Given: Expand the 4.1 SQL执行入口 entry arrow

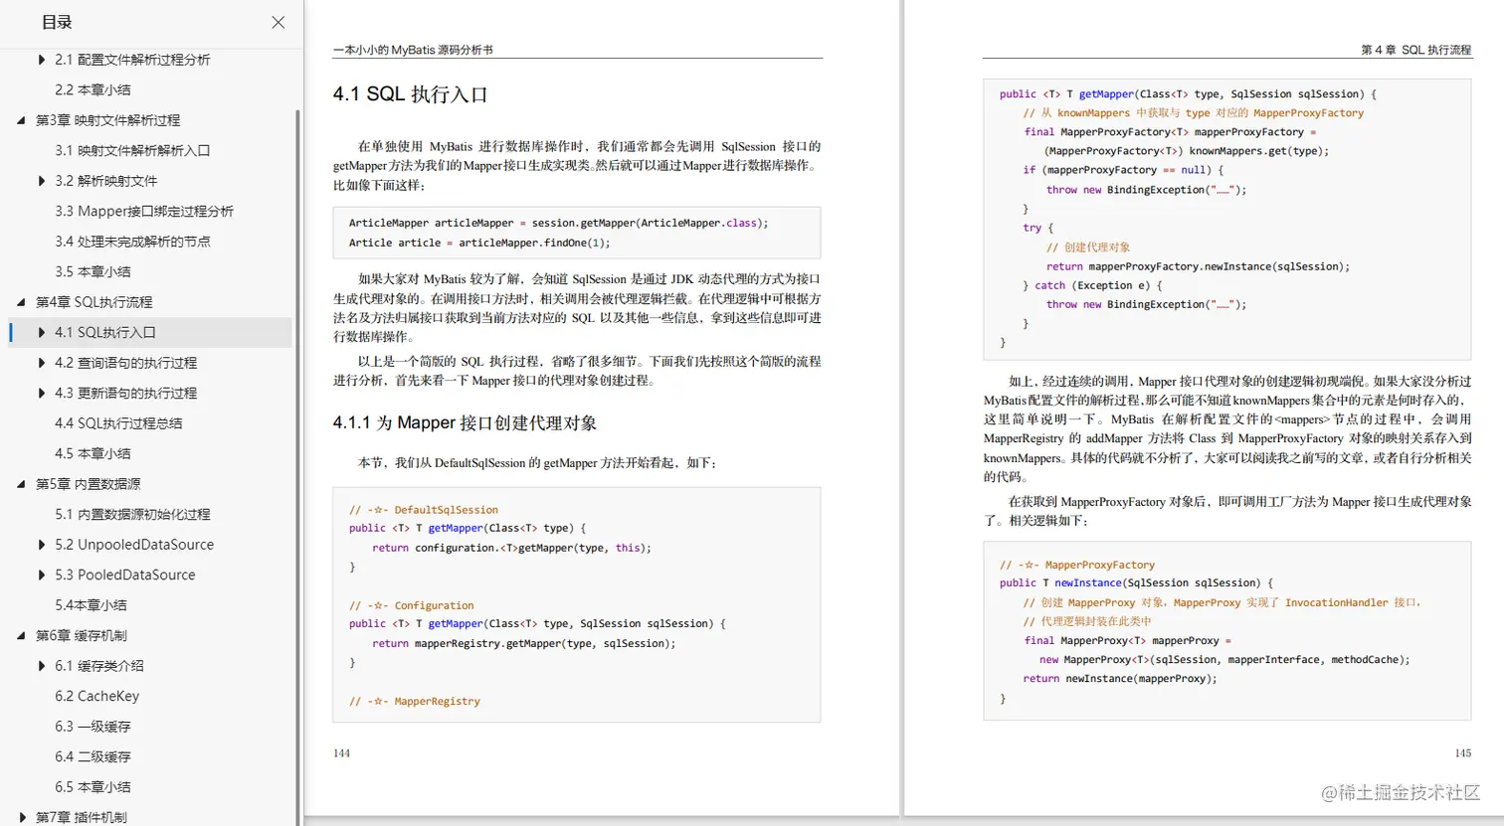Looking at the screenshot, I should coord(41,332).
